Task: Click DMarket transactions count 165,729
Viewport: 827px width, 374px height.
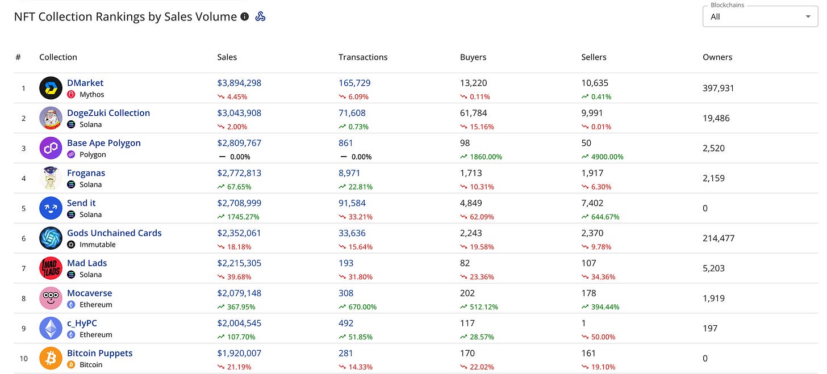Action: click(354, 83)
